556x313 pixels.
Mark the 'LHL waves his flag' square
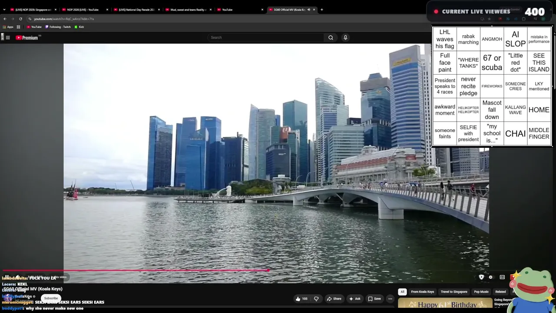click(445, 39)
